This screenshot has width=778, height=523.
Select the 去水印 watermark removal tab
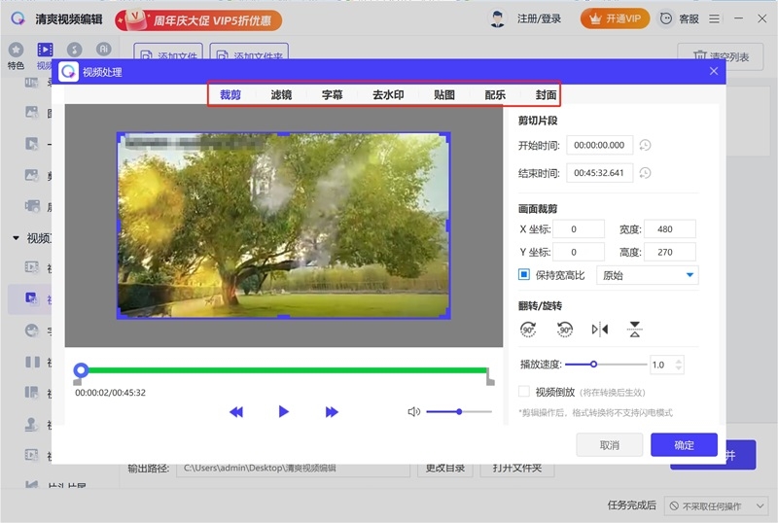[388, 94]
